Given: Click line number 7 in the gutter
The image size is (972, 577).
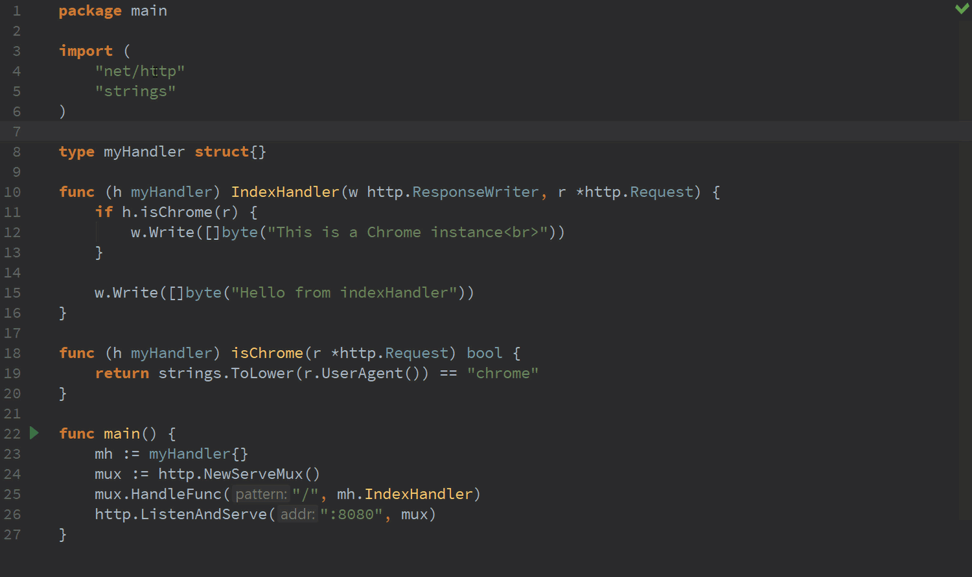Looking at the screenshot, I should [16, 132].
